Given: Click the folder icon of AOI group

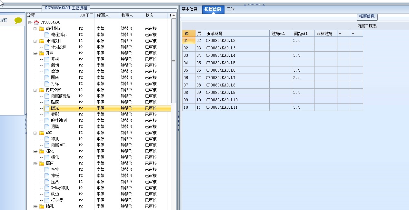Looking at the screenshot, I should (42, 133).
